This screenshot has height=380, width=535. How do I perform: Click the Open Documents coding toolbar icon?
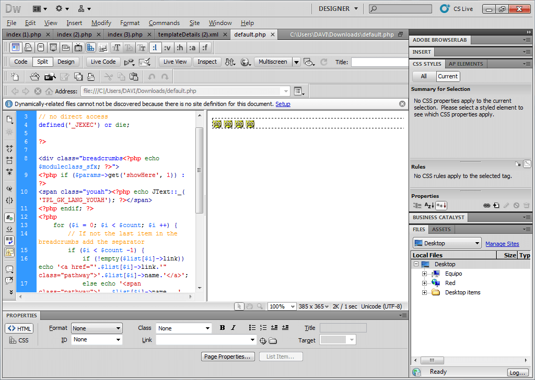pos(9,120)
